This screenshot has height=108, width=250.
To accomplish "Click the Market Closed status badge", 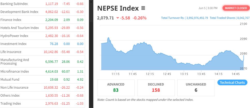I will [236, 8].
